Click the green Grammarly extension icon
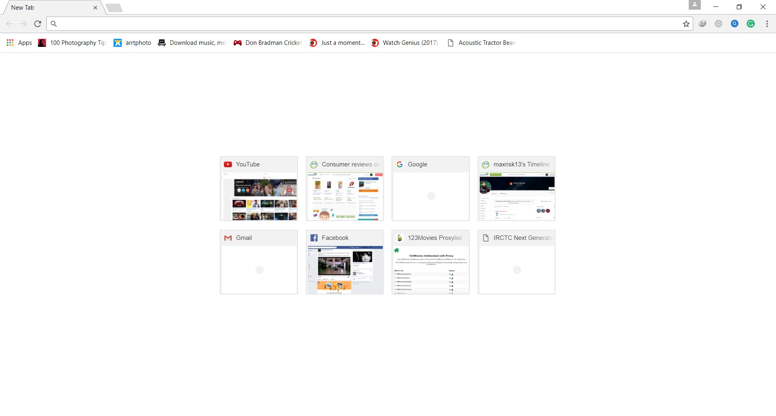This screenshot has height=416, width=776. 751,24
